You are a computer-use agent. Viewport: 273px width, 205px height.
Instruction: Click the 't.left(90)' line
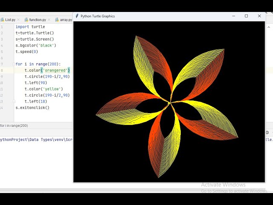(36, 82)
